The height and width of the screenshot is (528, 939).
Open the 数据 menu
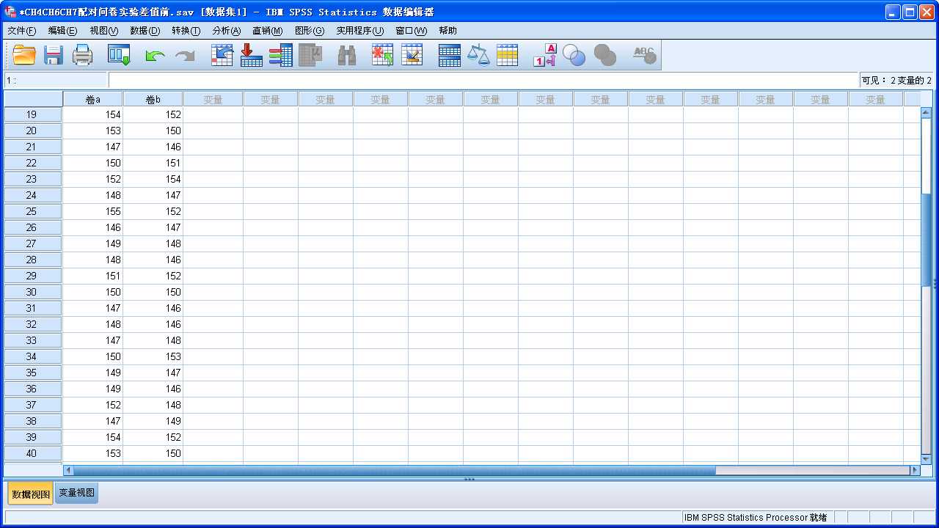tap(145, 31)
